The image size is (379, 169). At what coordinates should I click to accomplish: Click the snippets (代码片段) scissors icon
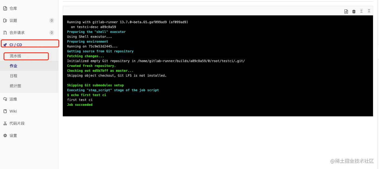pos(5,123)
